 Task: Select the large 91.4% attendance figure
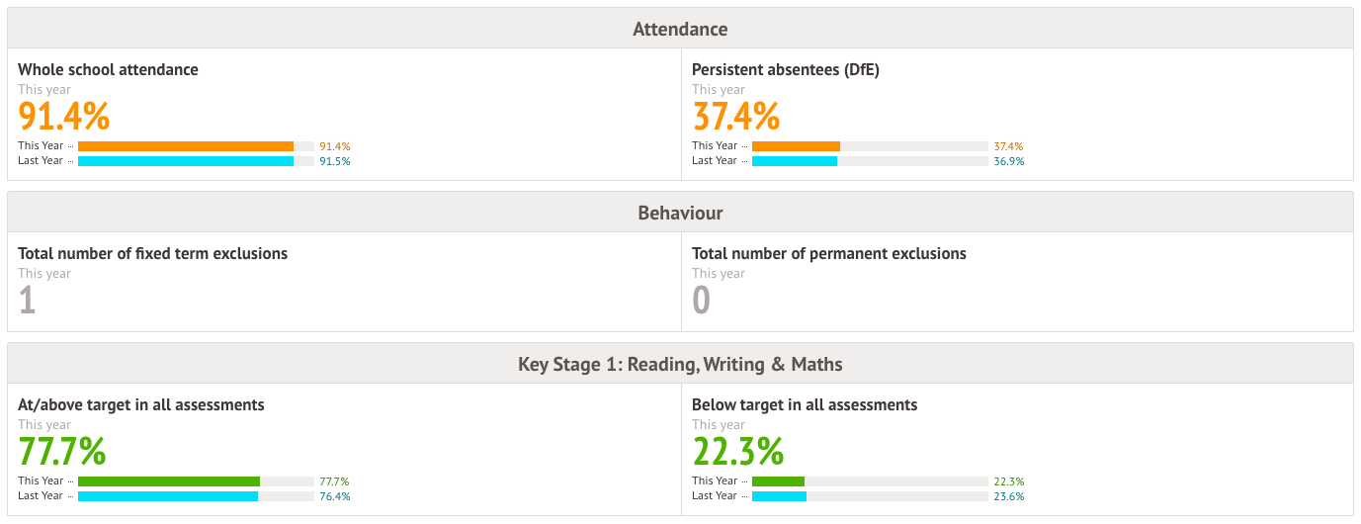tap(64, 117)
